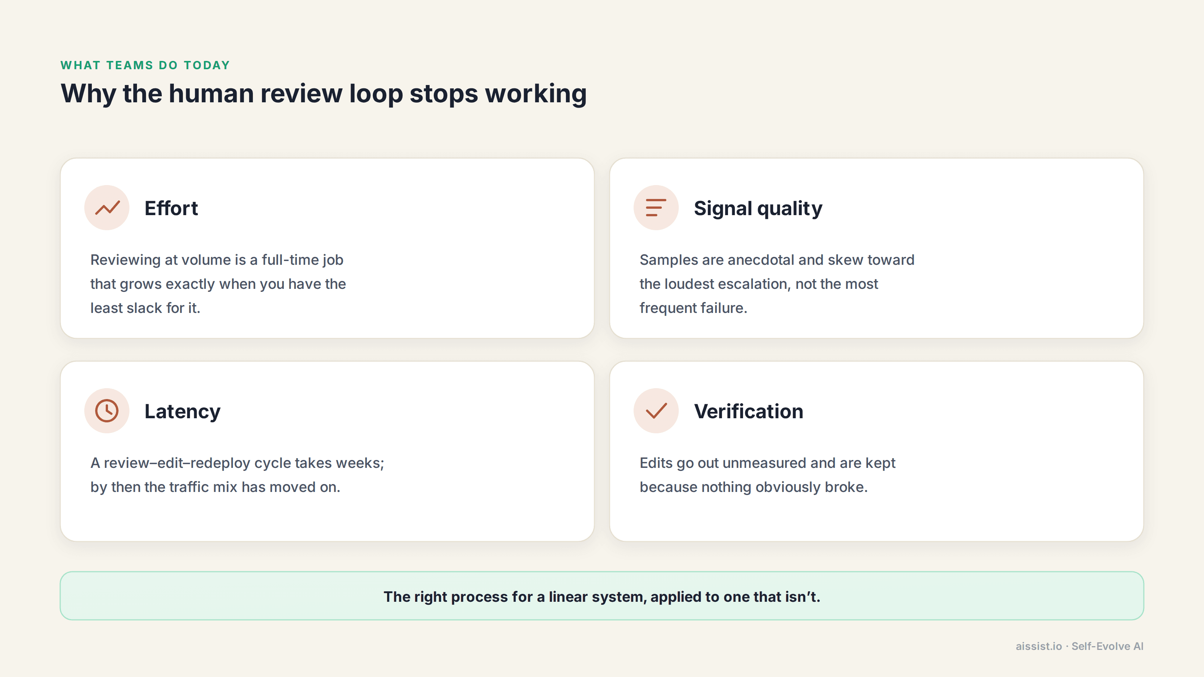Select the Verification card heading

[x=748, y=411]
